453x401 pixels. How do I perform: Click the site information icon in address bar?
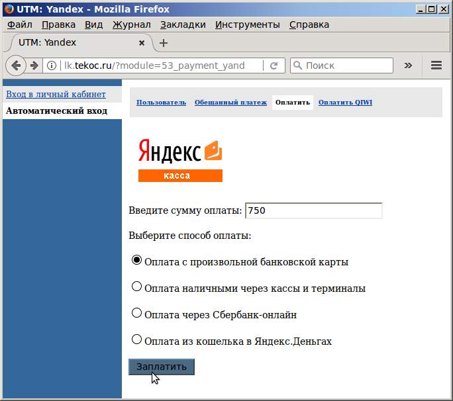(x=52, y=66)
